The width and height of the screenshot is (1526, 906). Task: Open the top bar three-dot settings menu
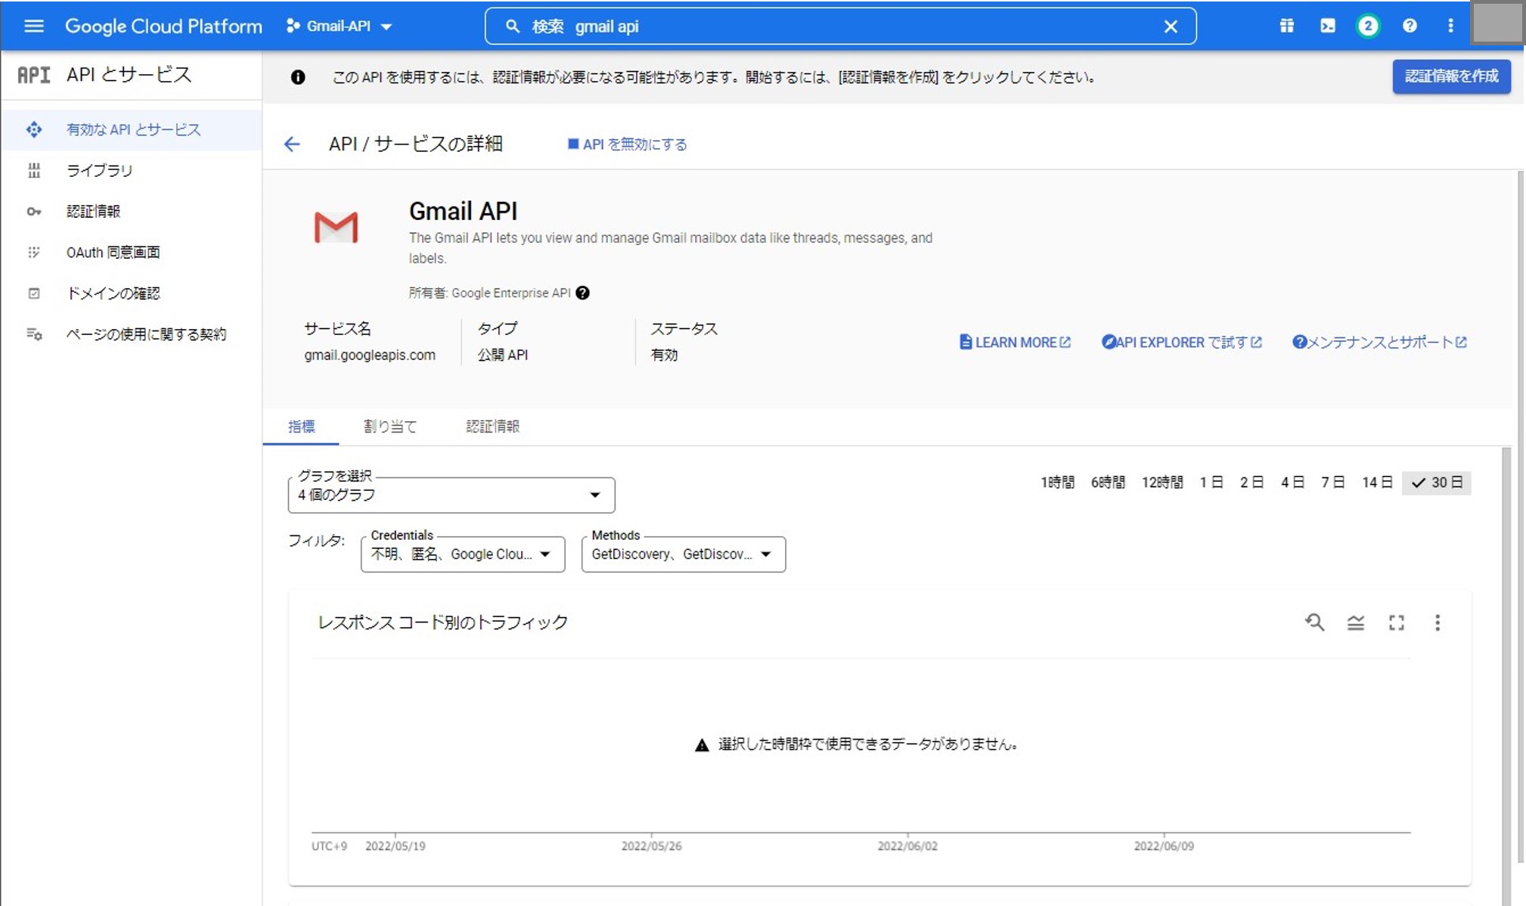tap(1450, 26)
